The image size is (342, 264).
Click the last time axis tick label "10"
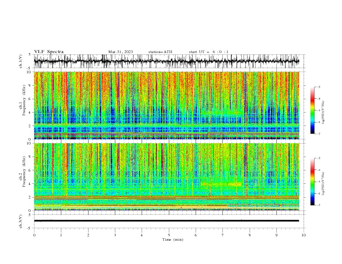pyautogui.click(x=304, y=235)
